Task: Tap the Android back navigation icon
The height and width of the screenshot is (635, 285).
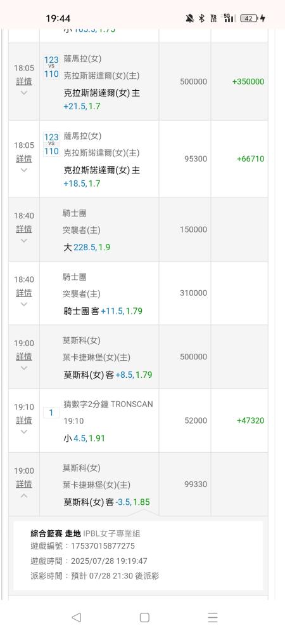Action: coord(76,617)
